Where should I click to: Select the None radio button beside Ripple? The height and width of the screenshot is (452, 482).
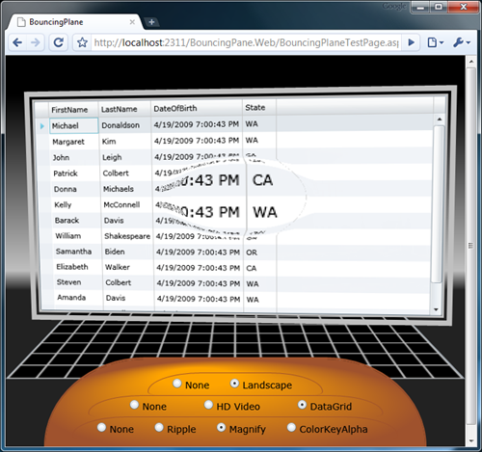(101, 428)
